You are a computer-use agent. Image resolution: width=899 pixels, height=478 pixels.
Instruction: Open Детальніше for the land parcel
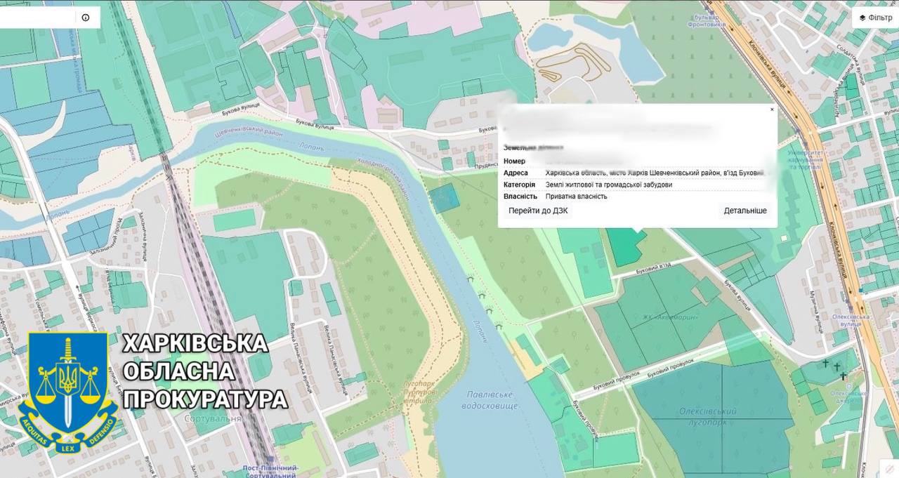coord(746,211)
